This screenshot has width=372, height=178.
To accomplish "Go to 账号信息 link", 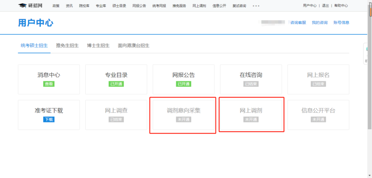I will 341,23.
